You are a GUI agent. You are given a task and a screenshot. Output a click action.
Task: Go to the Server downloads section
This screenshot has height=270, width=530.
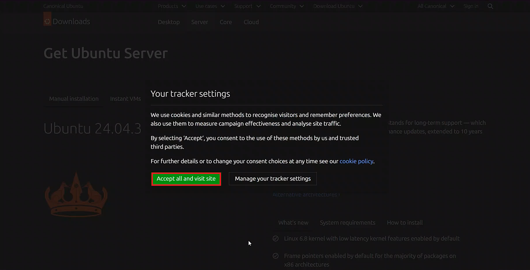[200, 22]
